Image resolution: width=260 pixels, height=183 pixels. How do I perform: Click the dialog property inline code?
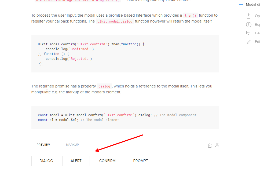tap(104, 86)
